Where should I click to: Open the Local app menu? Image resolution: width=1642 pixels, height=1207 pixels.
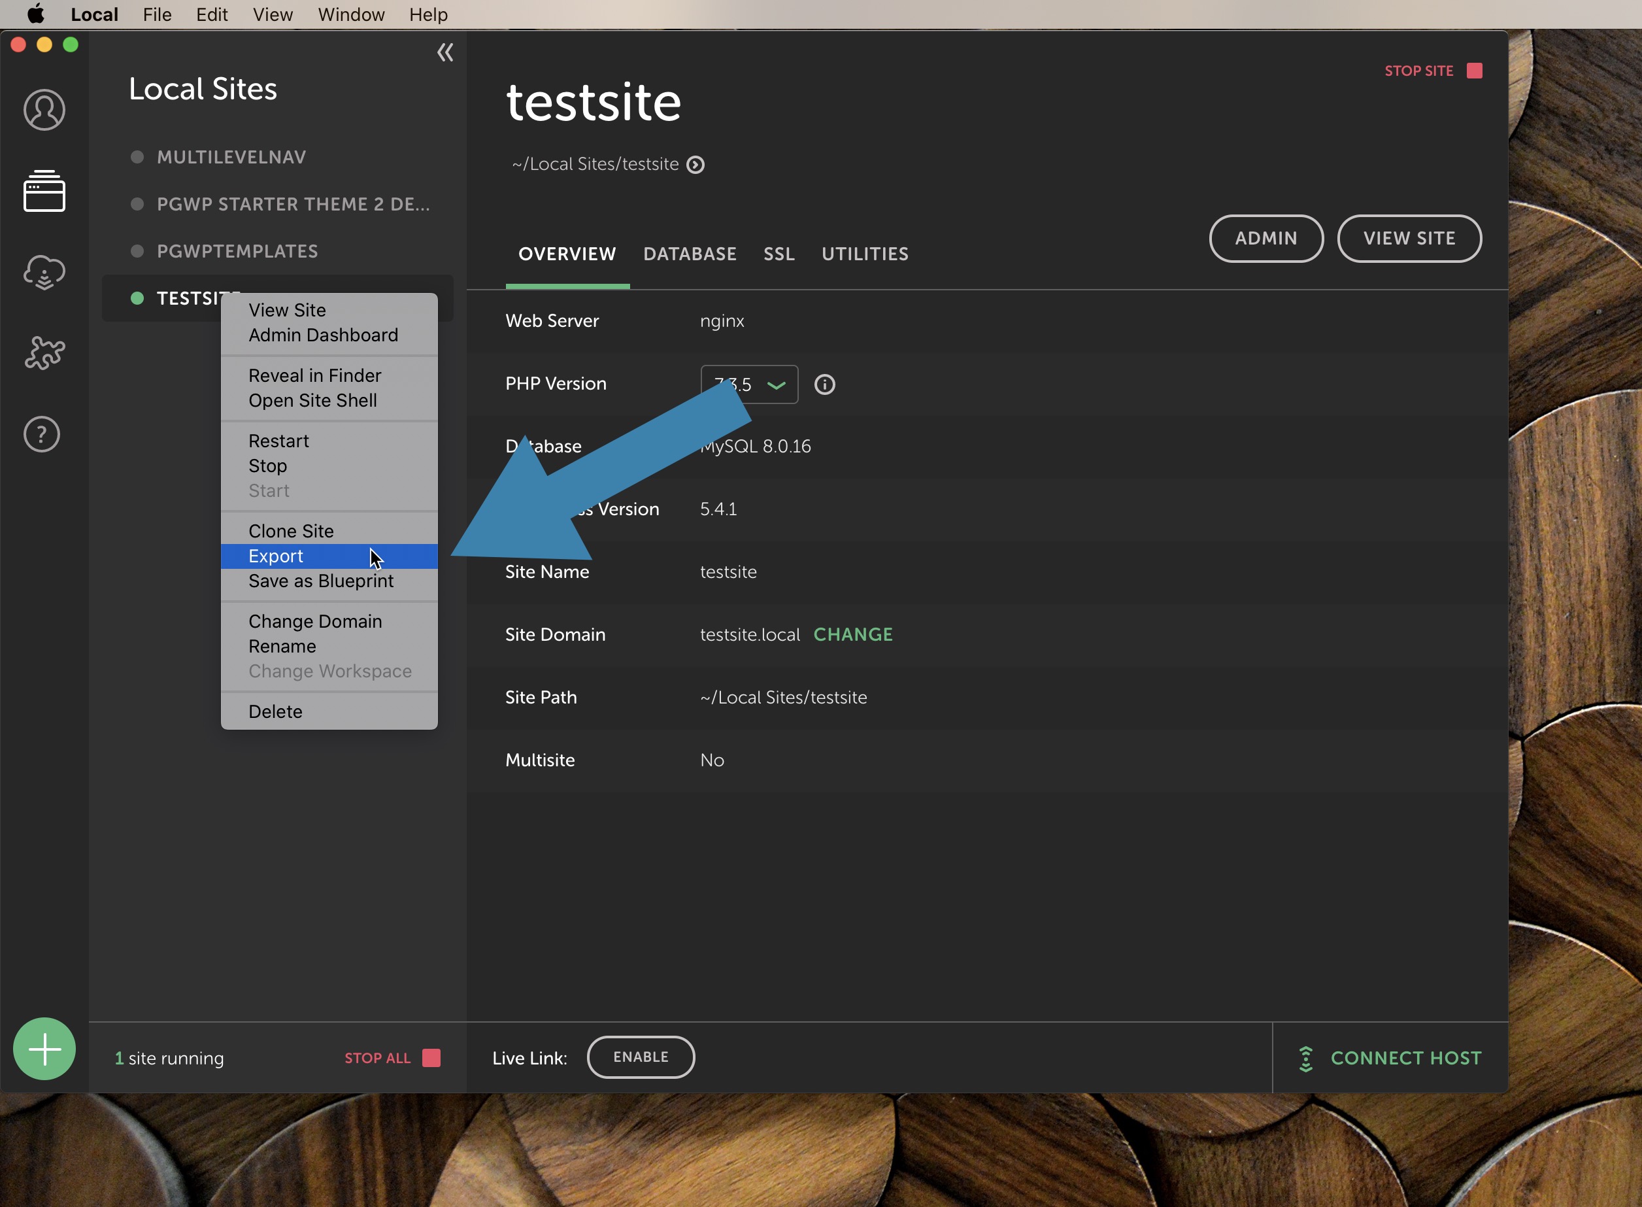(x=94, y=14)
